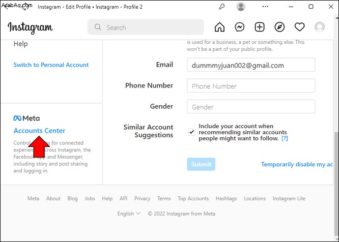Screen dimensions: 339x242
Task: Click the Submit button
Action: coord(201,164)
